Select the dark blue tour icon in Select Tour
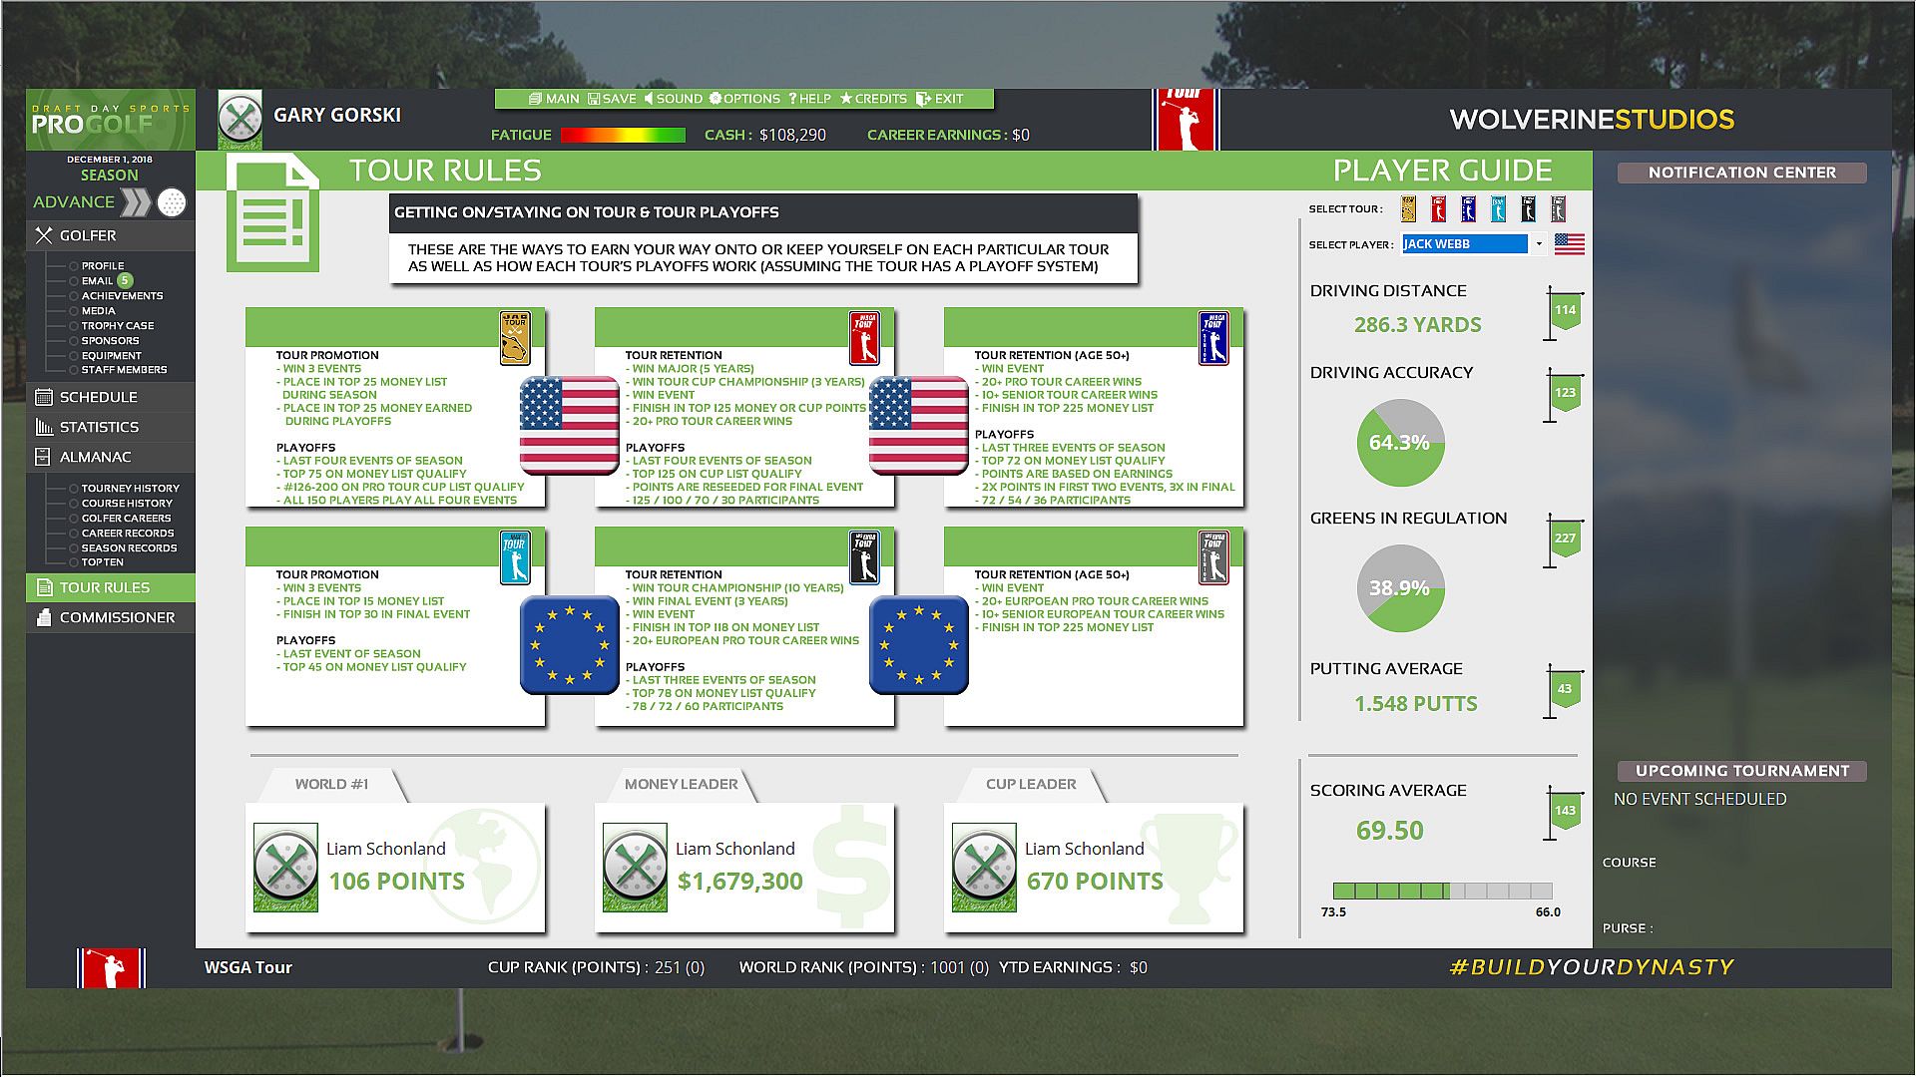 [1468, 208]
